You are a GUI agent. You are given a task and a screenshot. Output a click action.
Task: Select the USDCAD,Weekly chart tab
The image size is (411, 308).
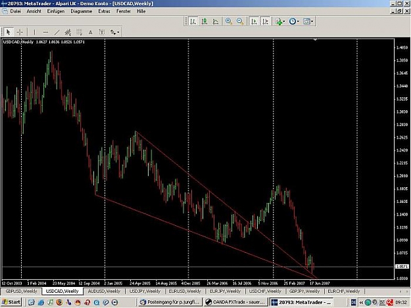click(x=62, y=291)
